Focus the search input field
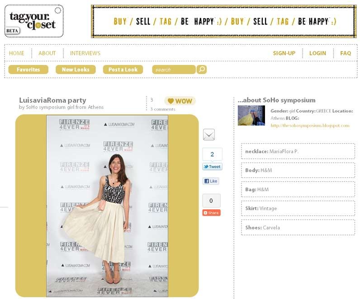 (x=174, y=69)
